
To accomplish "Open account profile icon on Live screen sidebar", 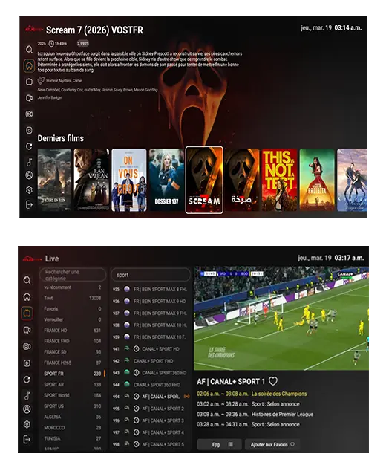I will pos(27,409).
